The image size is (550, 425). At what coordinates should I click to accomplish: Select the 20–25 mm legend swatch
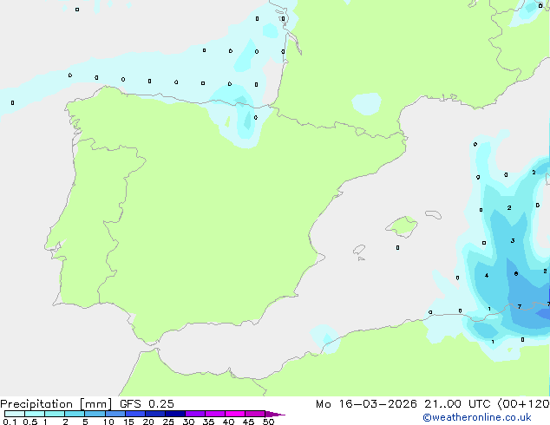155,414
